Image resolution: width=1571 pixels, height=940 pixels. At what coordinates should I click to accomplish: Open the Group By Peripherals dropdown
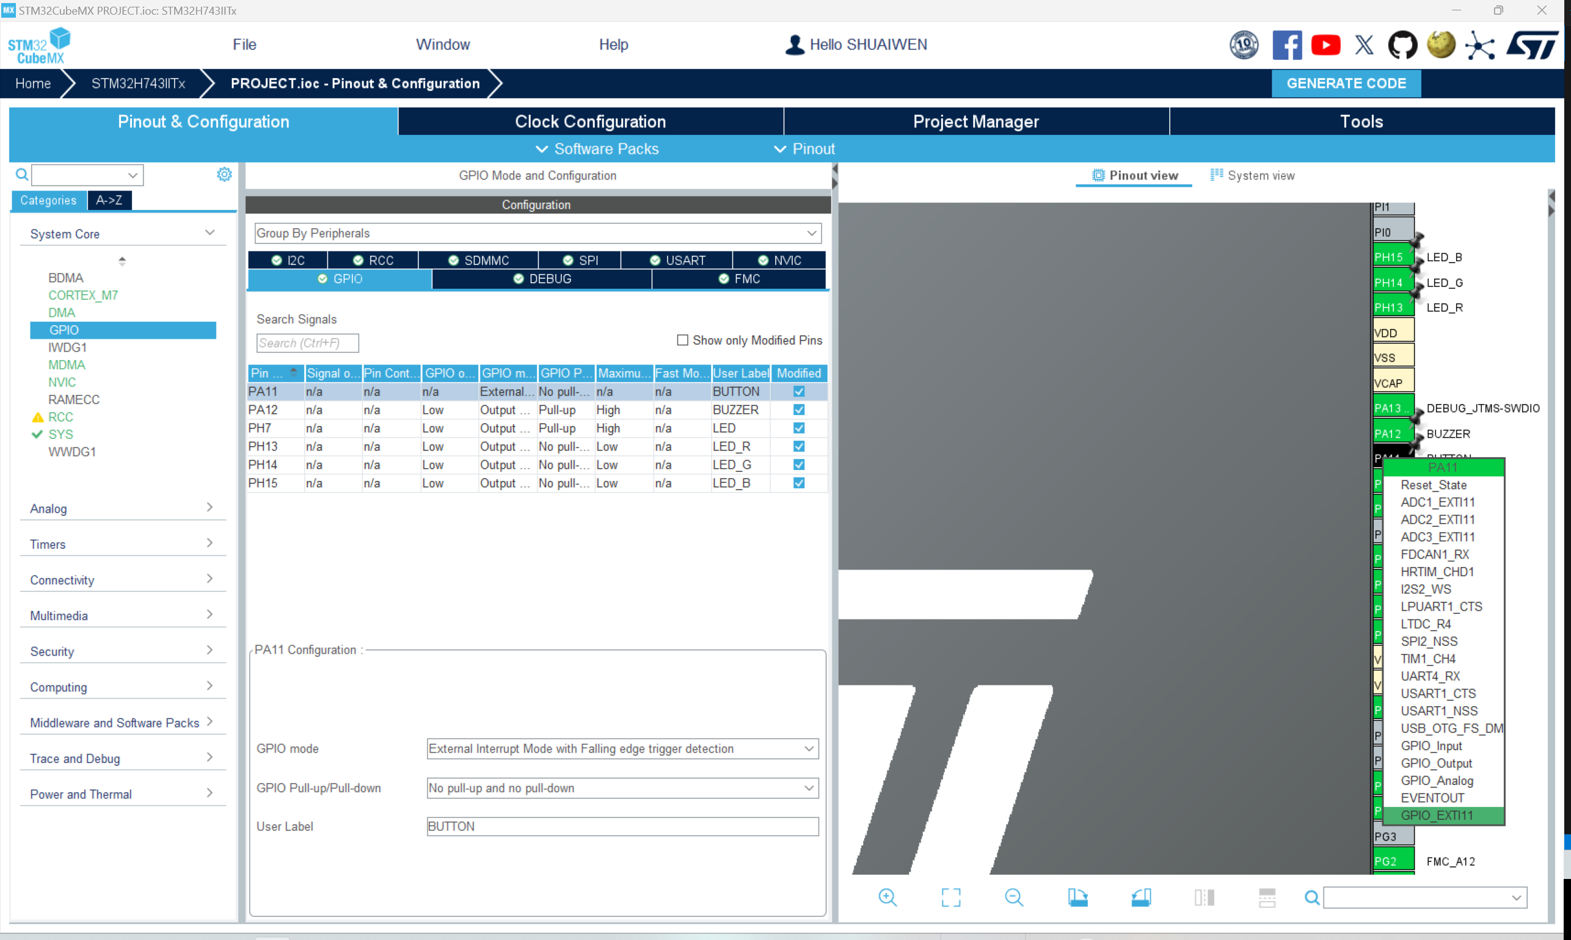538,233
